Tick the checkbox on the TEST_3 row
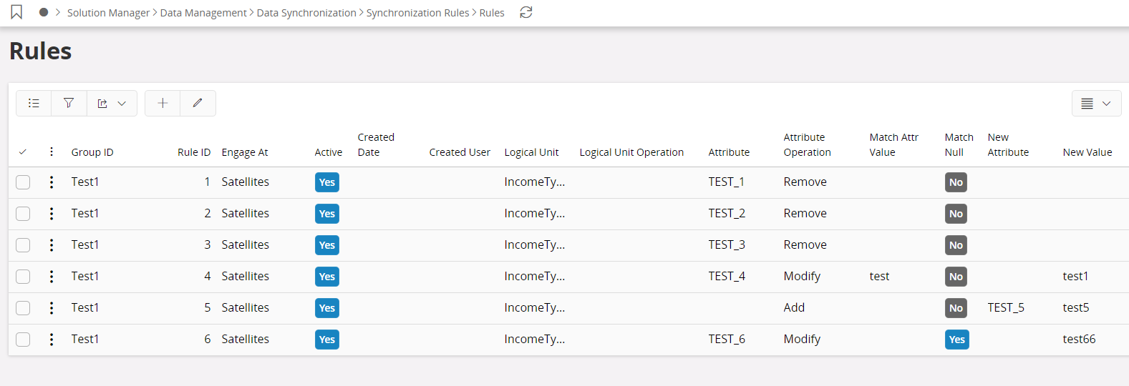 point(23,245)
